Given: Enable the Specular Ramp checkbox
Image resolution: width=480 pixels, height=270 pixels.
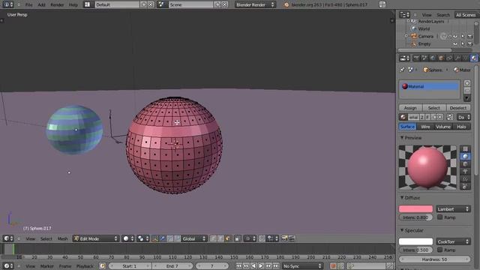Looking at the screenshot, I should pyautogui.click(x=440, y=250).
